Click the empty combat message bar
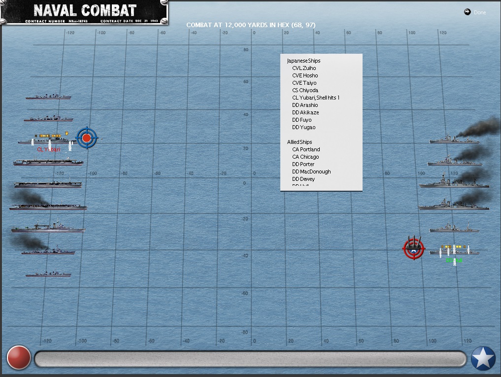Viewport: 501px width, 377px height. 250,359
